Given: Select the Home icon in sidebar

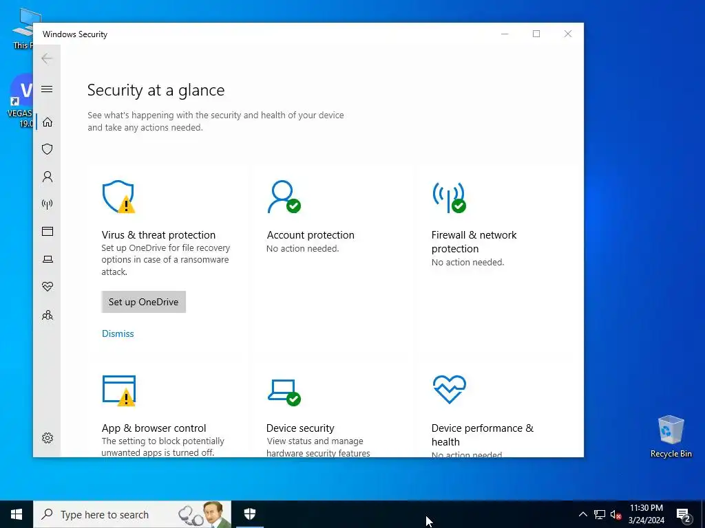Looking at the screenshot, I should pyautogui.click(x=48, y=122).
